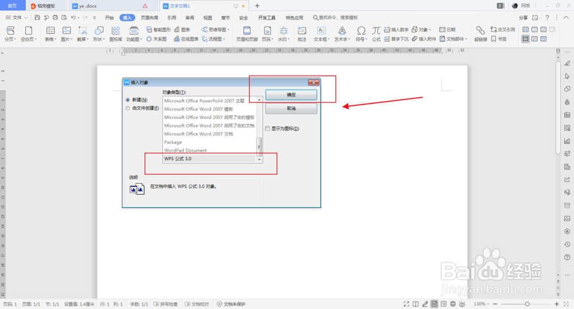Viewport: 574px width, 309px height.
Task: Open a new document tab with plus
Action: (x=257, y=6)
